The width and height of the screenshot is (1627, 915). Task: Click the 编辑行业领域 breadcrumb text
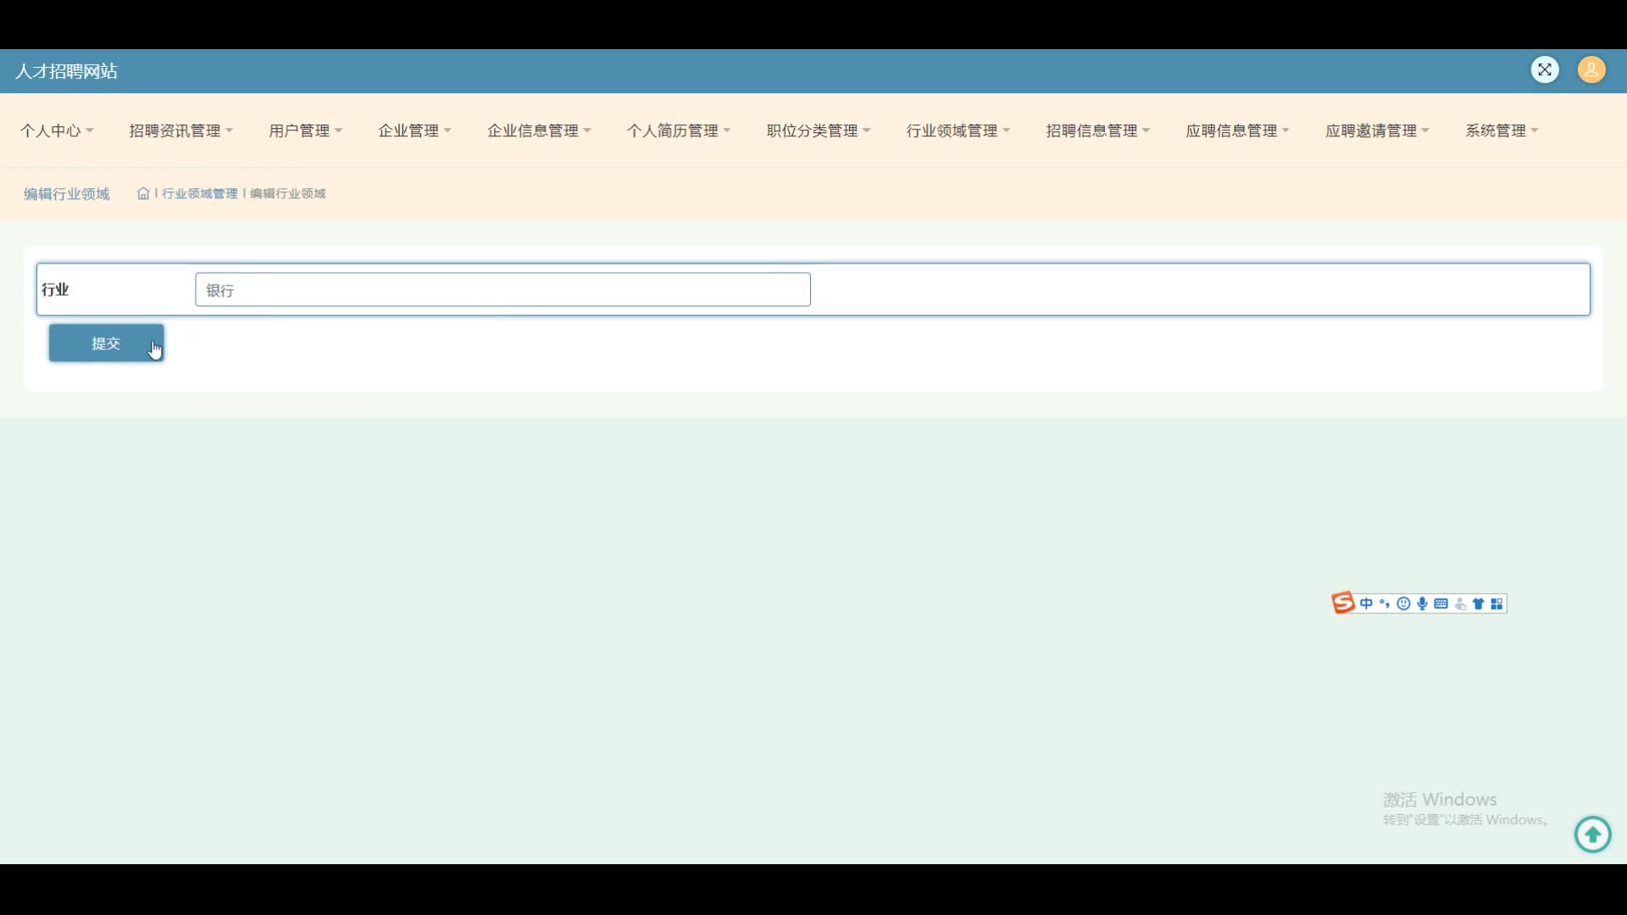[x=288, y=193]
